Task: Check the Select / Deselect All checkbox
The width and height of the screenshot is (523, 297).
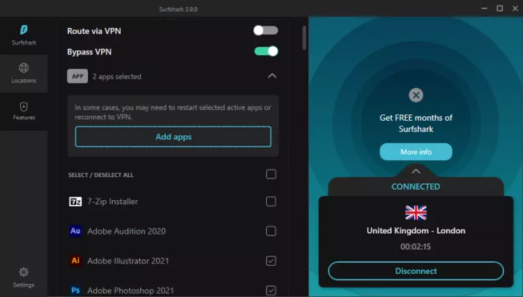Action: (271, 174)
